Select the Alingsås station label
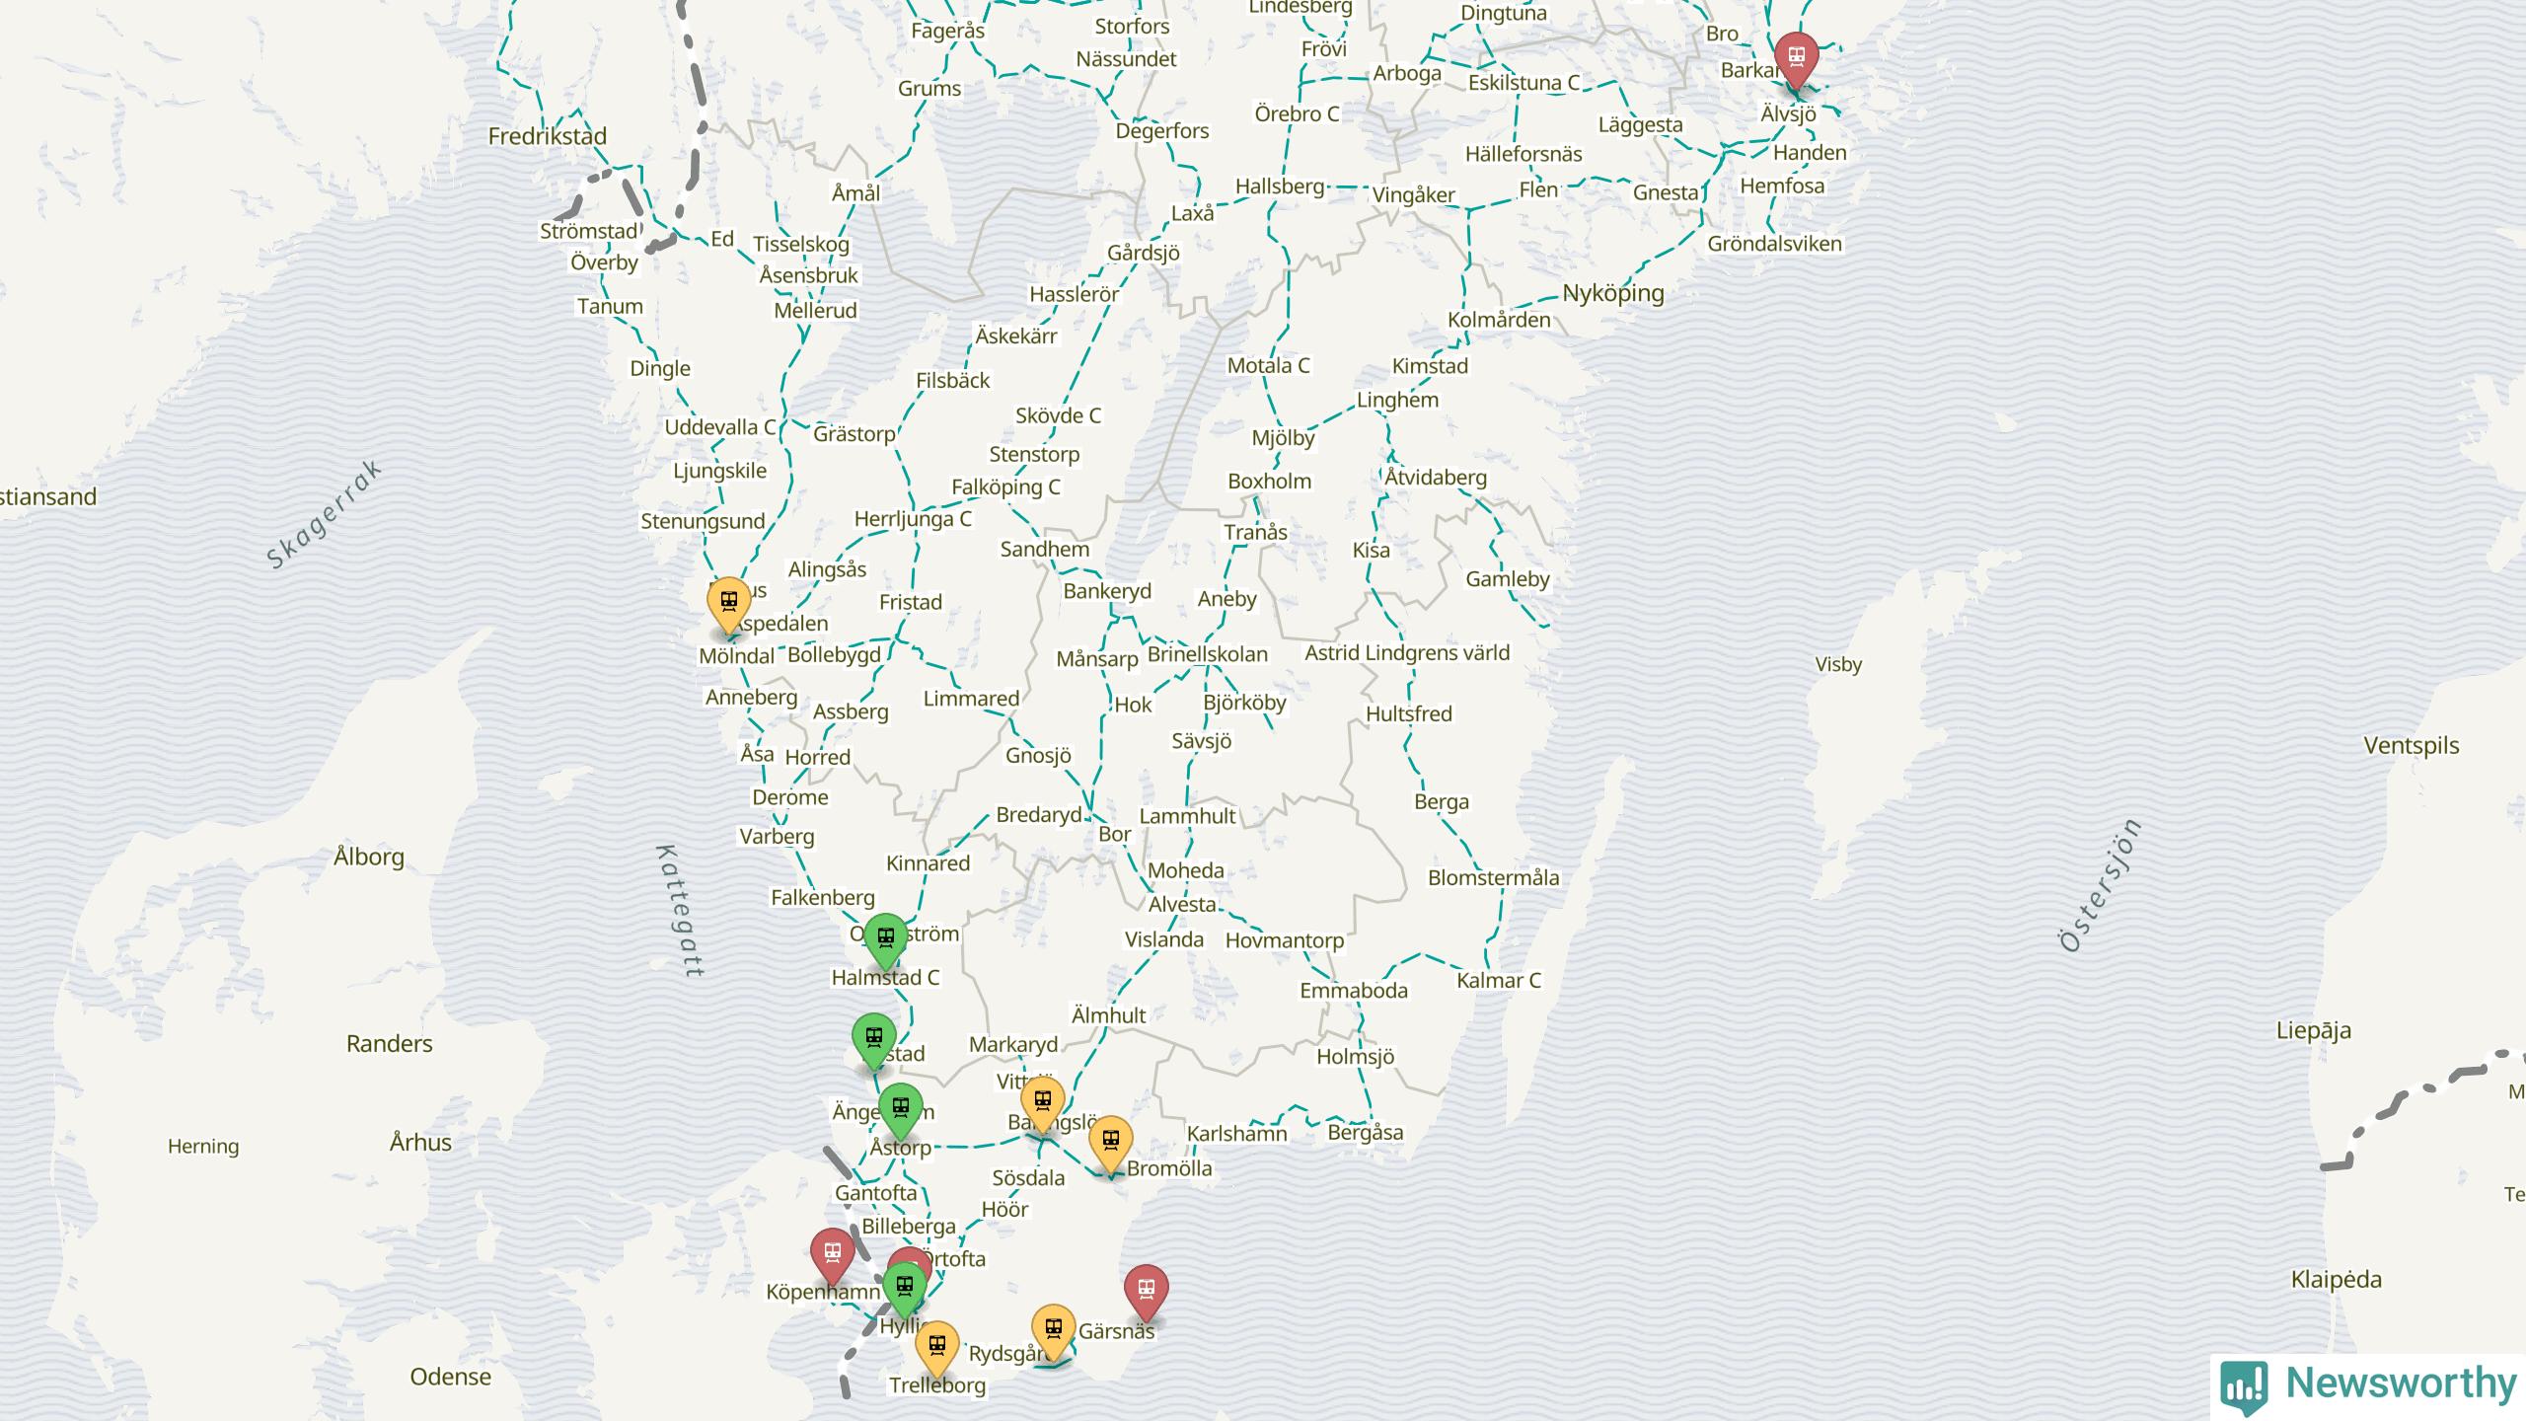The width and height of the screenshot is (2526, 1421). 827,569
